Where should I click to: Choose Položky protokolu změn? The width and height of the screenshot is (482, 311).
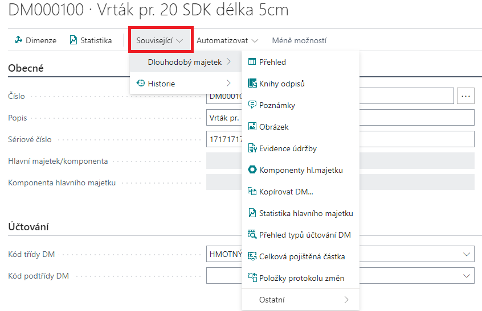click(301, 278)
